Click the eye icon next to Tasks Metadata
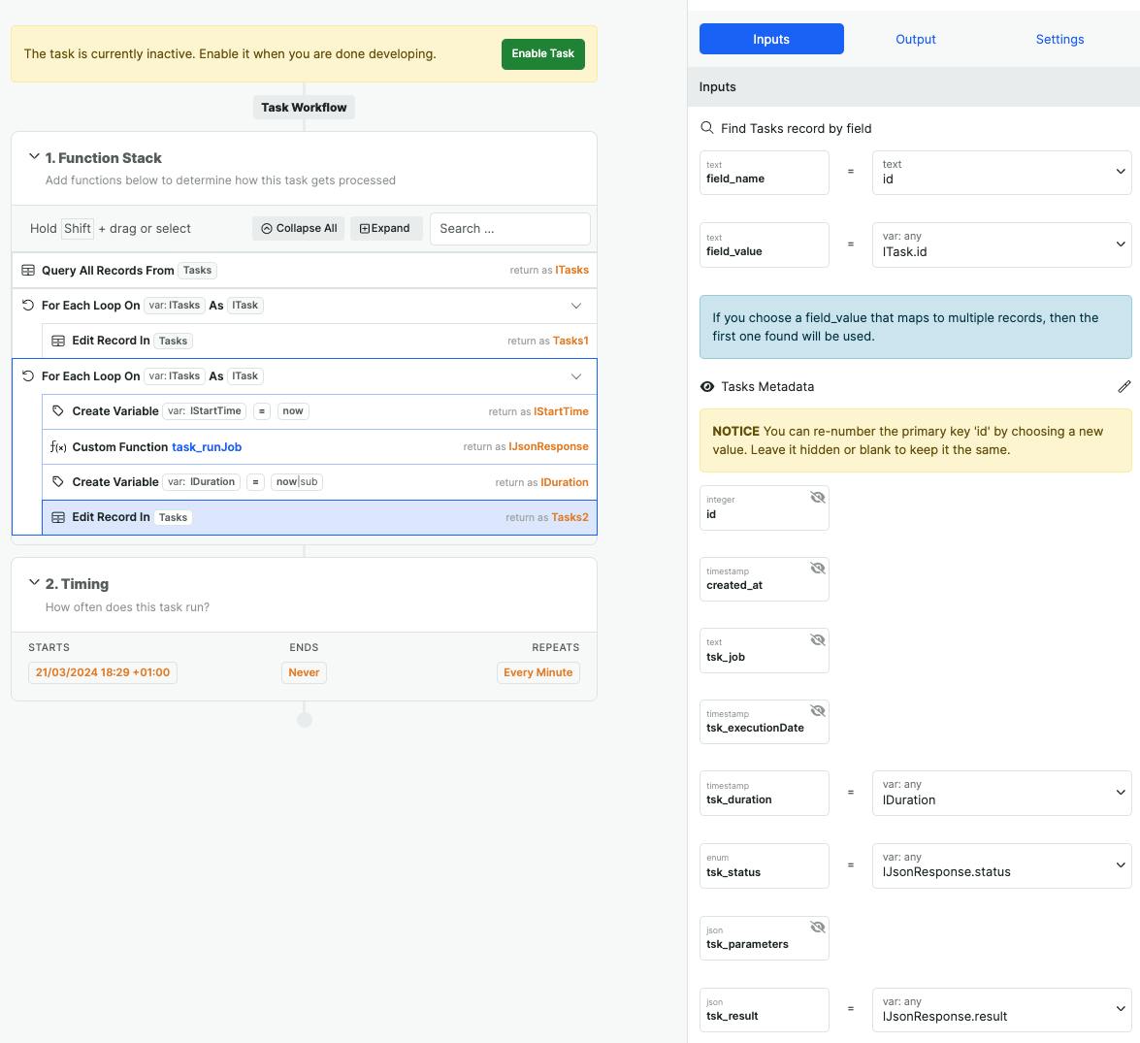1140x1043 pixels. [x=707, y=386]
